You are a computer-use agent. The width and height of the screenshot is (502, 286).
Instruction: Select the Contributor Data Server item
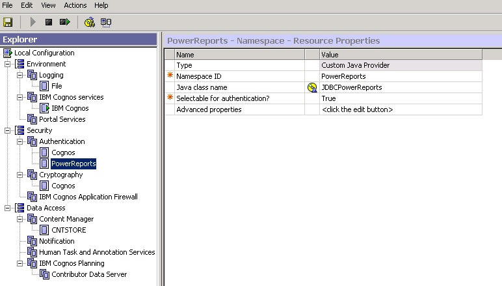click(89, 274)
